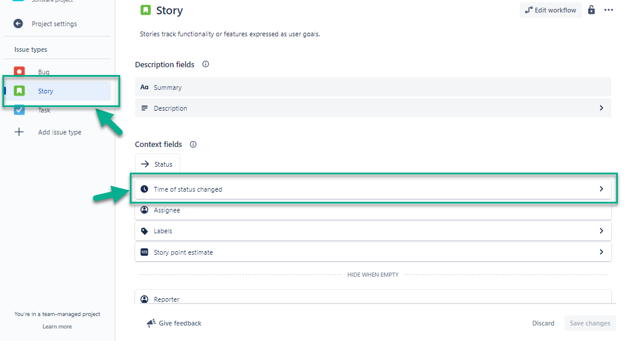Screen dimensions: 631x341
Task: Expand the Description field chevron
Action: 601,108
